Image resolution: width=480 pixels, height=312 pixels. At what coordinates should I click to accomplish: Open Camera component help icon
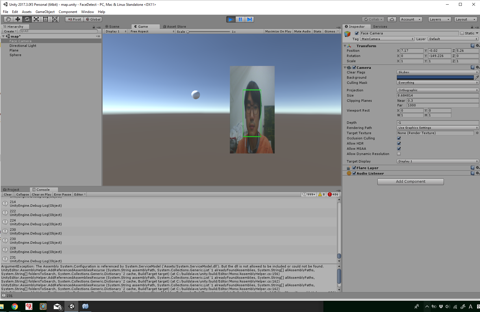[472, 67]
